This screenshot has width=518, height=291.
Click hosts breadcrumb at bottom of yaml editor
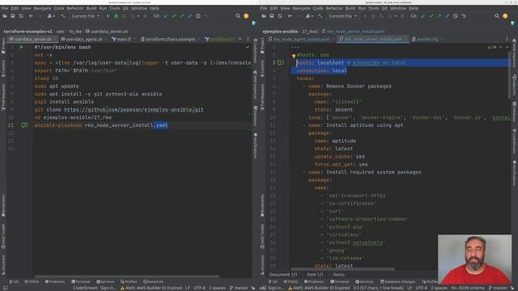338,275
